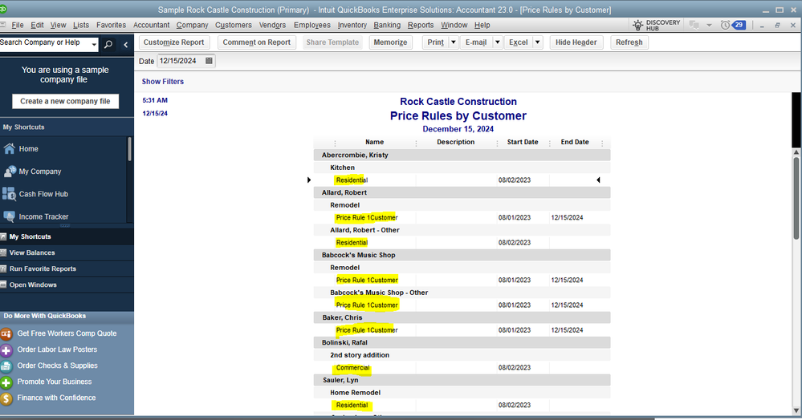This screenshot has height=420, width=802.
Task: Open the Lists menu
Action: 81,25
